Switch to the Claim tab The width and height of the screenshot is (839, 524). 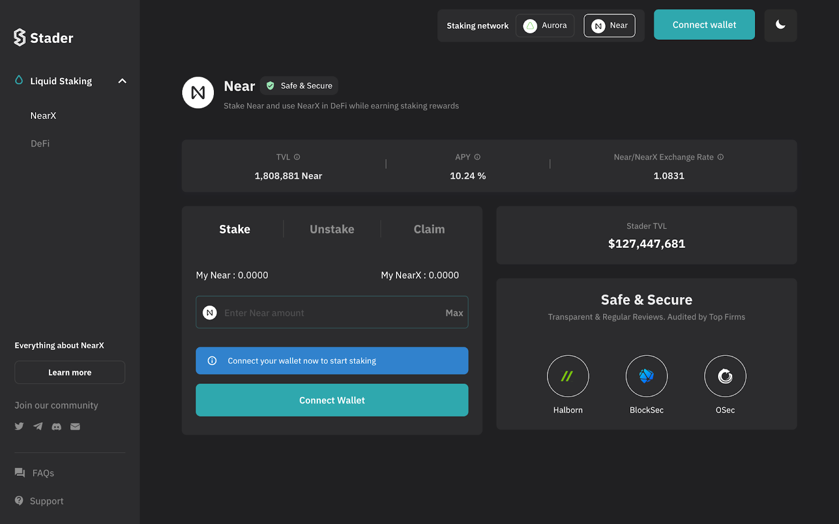[x=429, y=230]
